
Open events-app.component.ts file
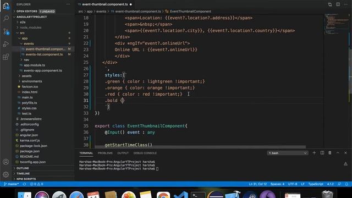coord(43,70)
